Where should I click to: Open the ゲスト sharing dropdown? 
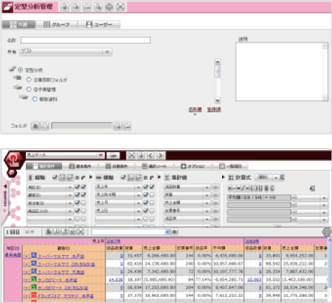click(66, 52)
